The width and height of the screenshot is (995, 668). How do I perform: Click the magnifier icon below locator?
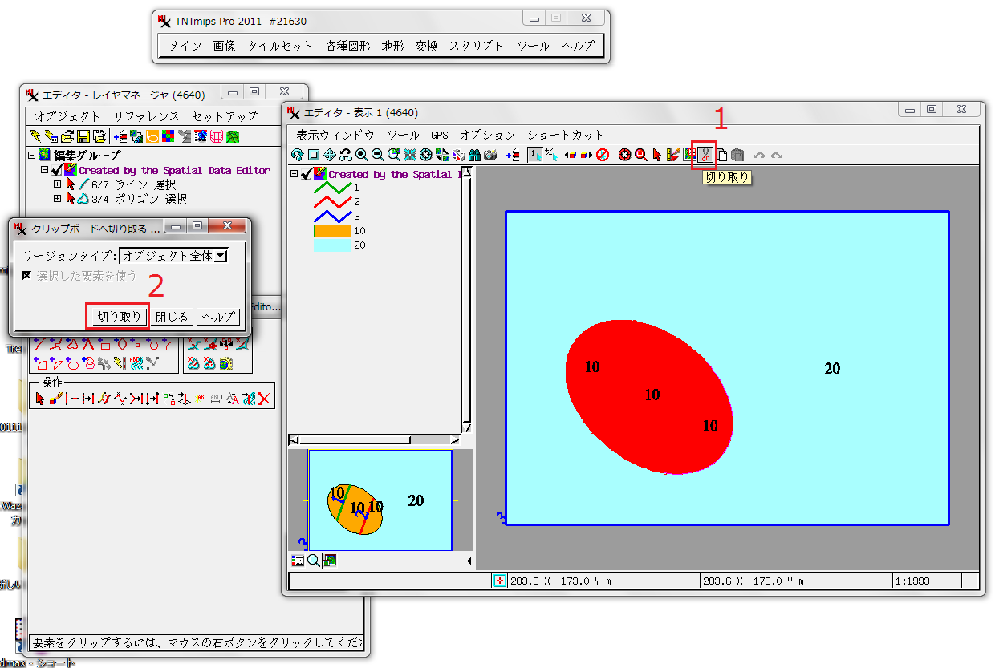tap(313, 560)
